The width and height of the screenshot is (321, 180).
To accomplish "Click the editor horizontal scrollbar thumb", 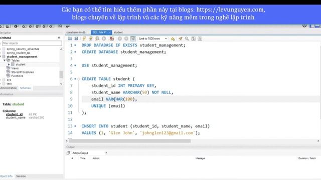I will pyautogui.click(x=130, y=141).
